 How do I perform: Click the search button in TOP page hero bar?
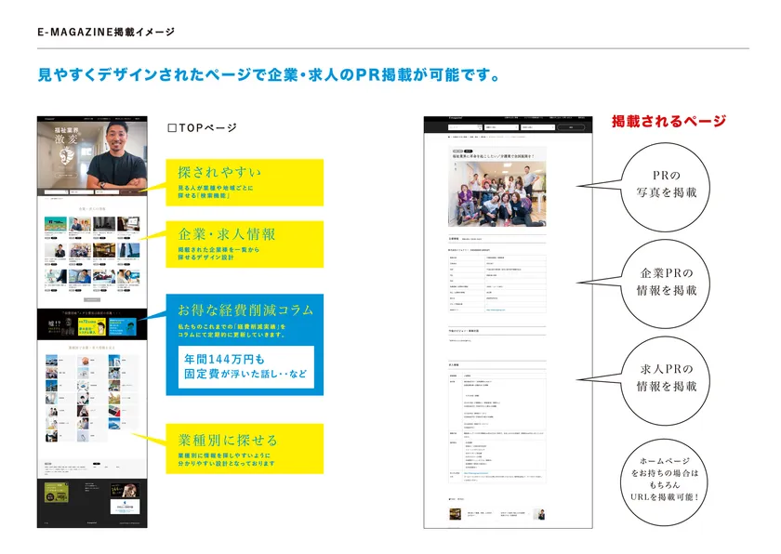(131, 191)
